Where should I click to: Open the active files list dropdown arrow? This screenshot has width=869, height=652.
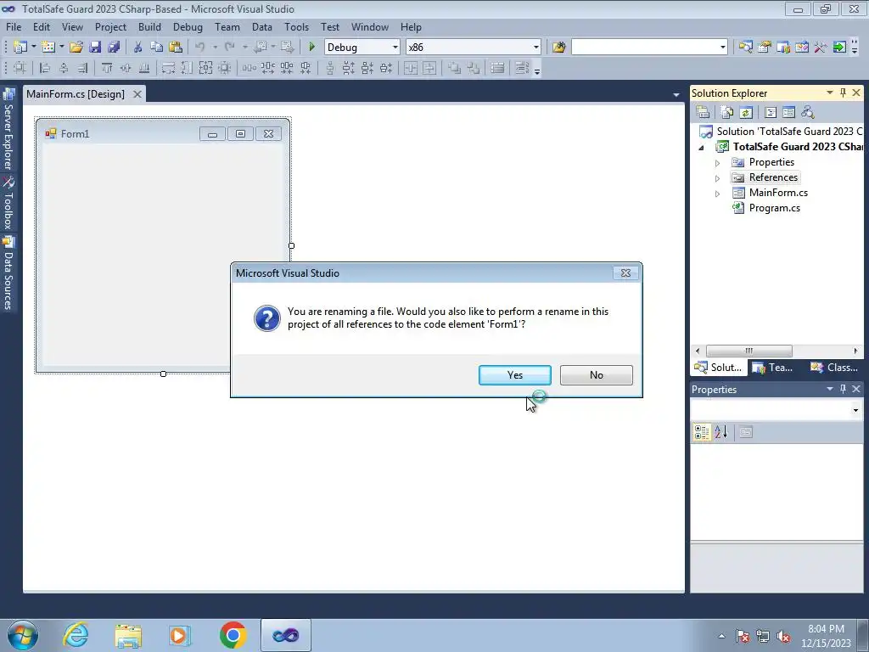coord(676,95)
